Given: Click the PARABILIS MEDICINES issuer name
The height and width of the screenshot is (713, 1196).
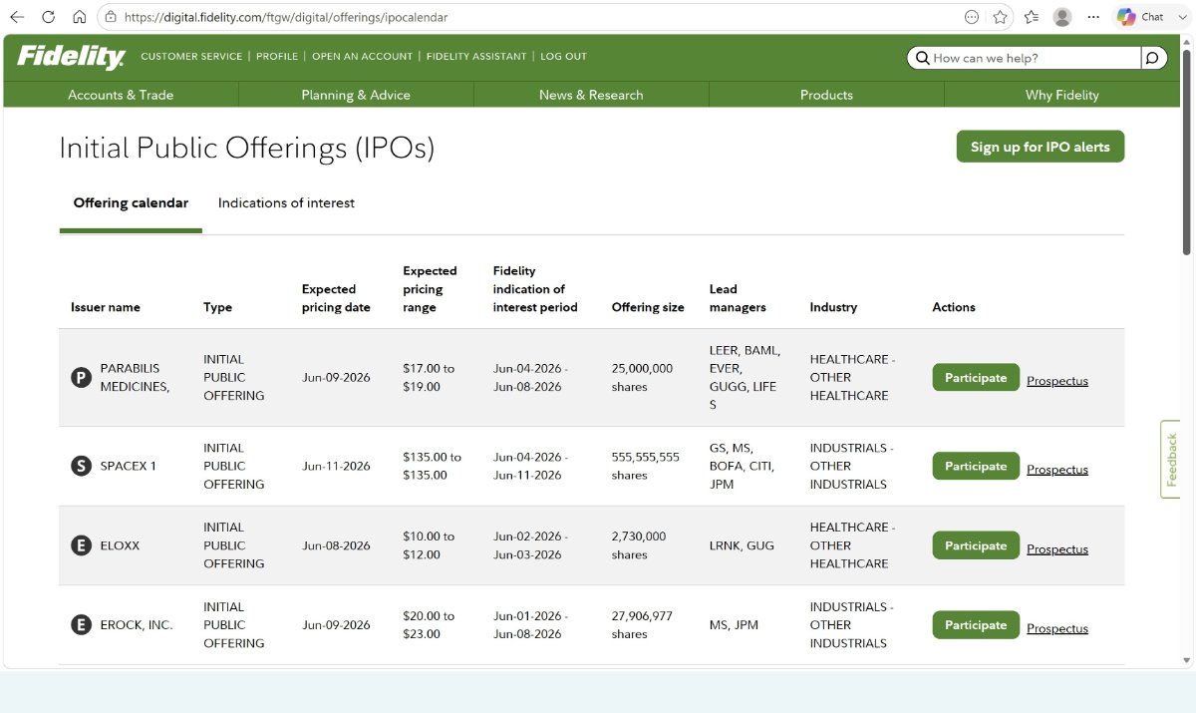Looking at the screenshot, I should [136, 378].
